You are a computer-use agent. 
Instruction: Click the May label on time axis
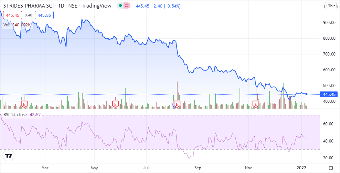click(95, 168)
